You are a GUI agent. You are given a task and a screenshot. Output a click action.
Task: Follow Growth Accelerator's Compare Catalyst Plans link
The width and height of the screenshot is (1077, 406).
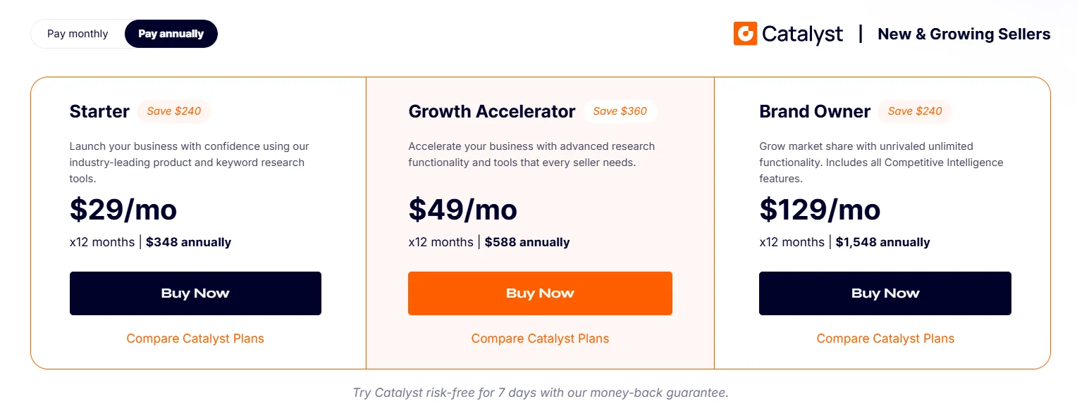click(x=540, y=338)
